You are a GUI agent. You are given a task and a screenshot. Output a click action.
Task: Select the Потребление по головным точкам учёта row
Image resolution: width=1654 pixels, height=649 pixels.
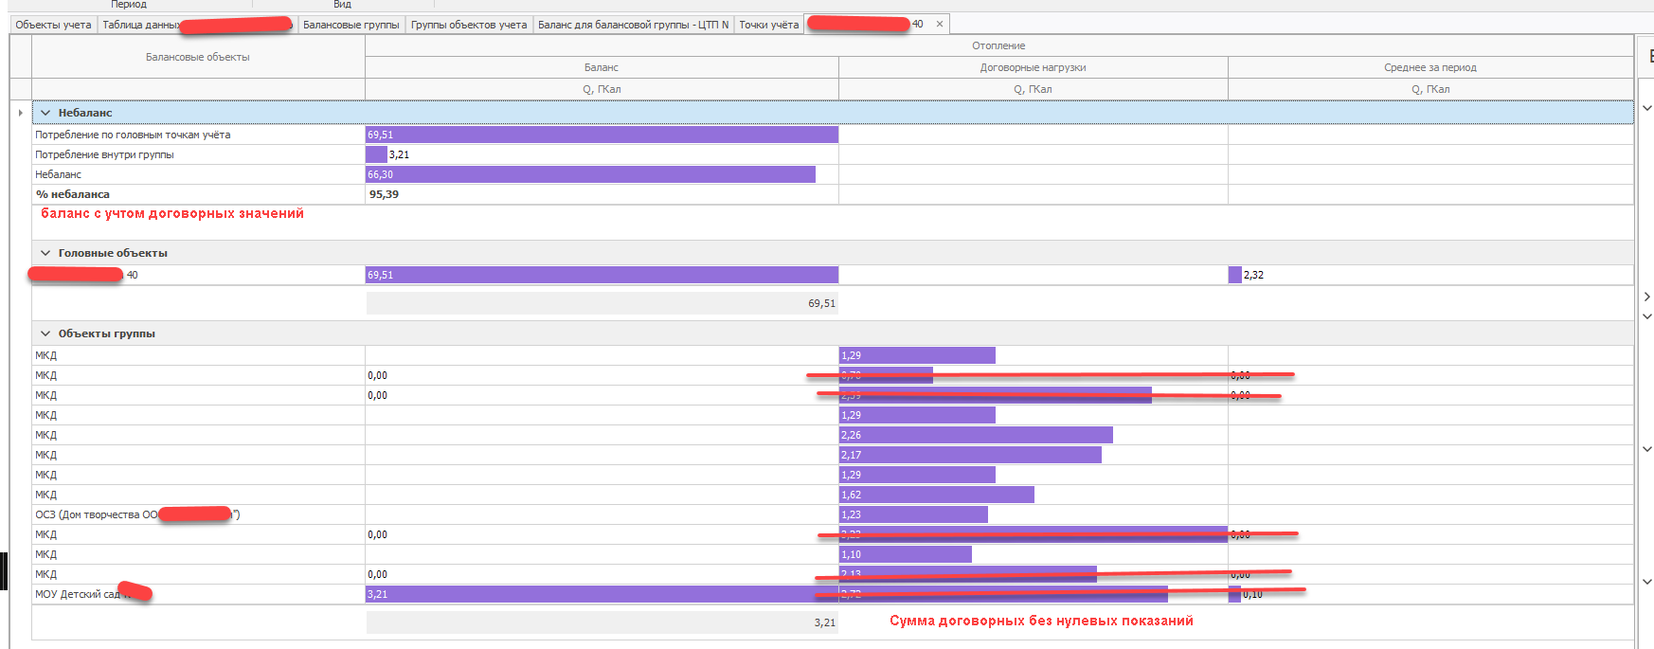[x=133, y=135]
